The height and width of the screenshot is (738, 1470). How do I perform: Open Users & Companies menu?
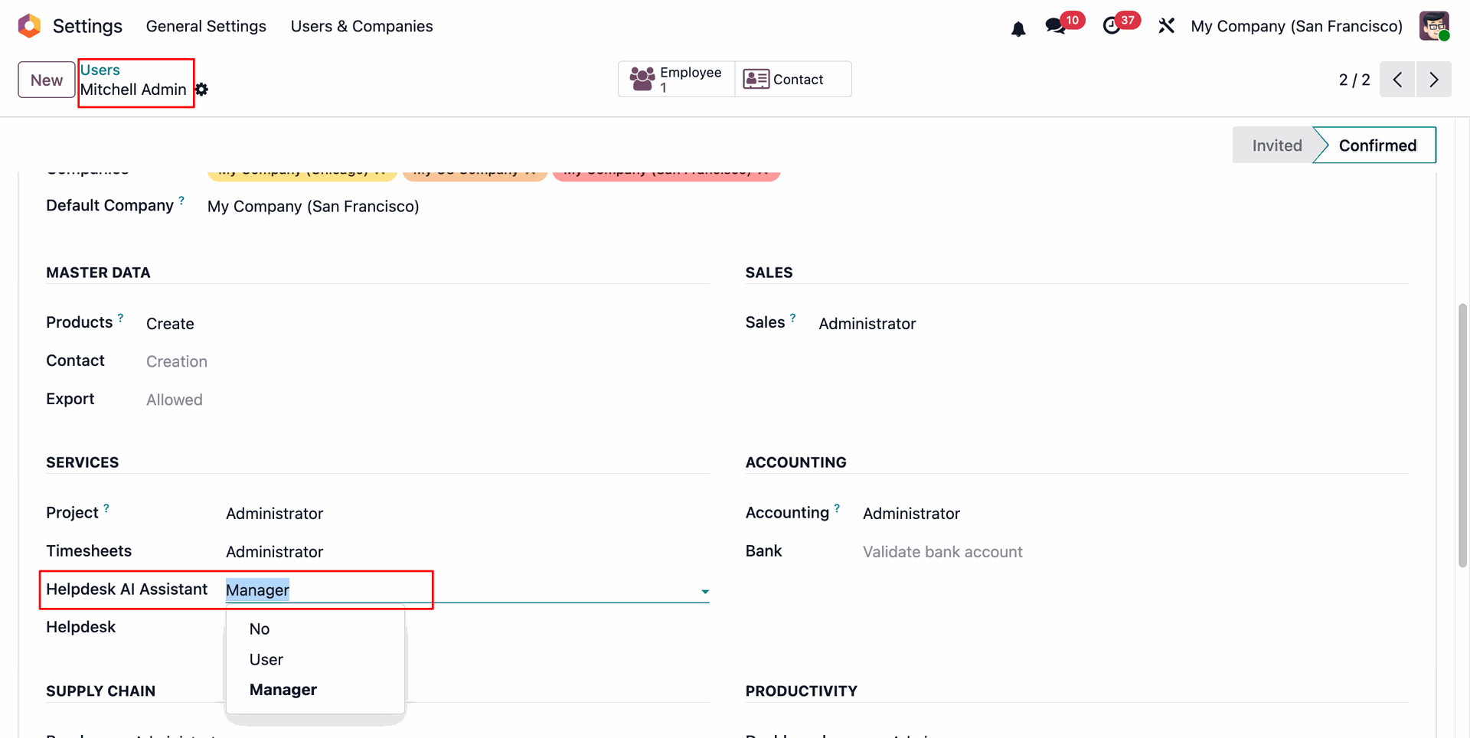point(361,26)
